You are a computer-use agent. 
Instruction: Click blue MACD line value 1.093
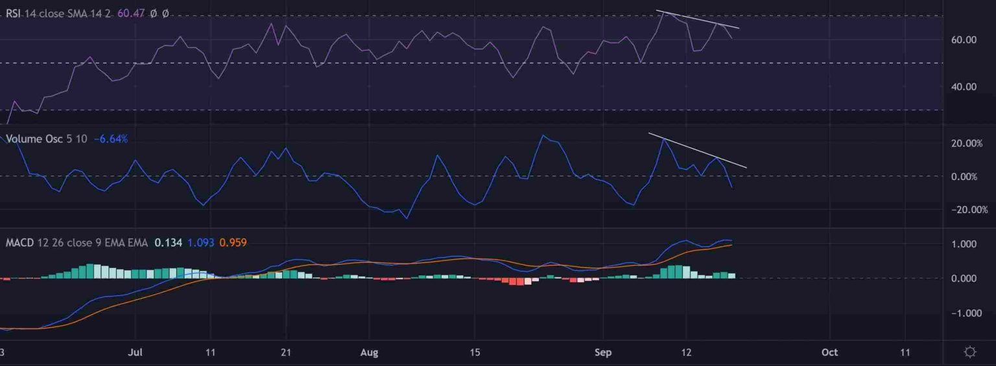[x=200, y=243]
